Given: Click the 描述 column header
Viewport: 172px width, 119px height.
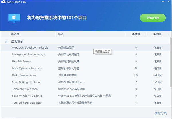Looking at the screenshot, I should (61, 34).
